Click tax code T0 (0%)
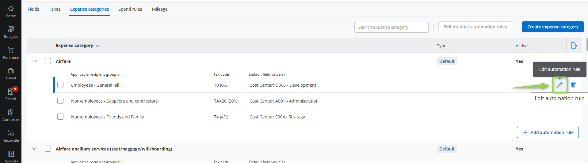Screen dimensions: 588x163 [x=221, y=85]
